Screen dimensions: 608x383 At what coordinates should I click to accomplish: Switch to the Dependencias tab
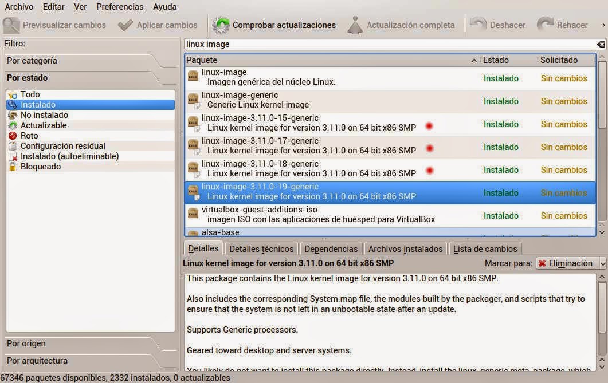(331, 248)
